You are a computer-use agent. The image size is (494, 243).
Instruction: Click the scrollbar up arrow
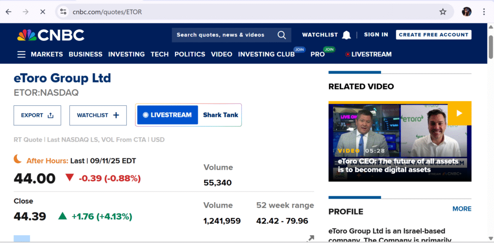tap(490, 27)
